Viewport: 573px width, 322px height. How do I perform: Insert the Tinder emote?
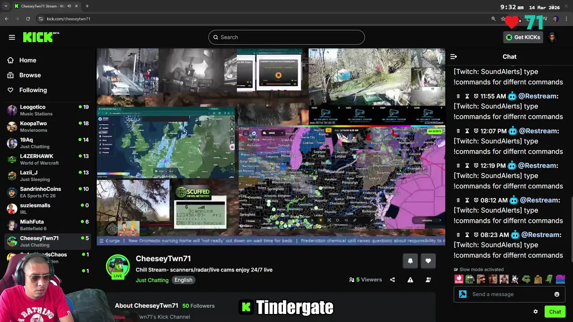coord(459,280)
